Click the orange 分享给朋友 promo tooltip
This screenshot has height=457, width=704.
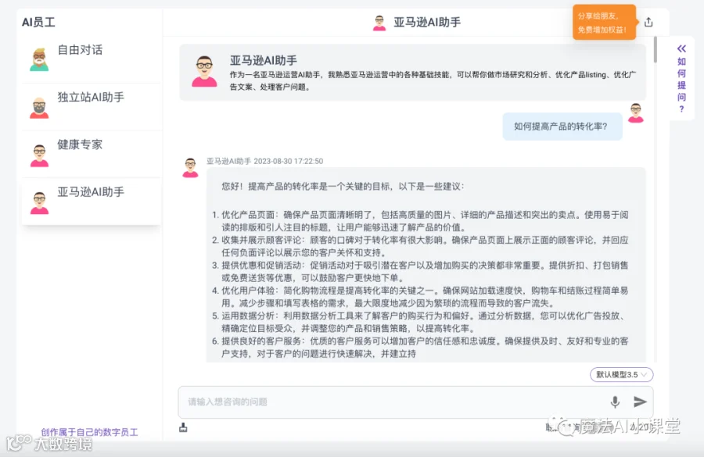coord(604,23)
